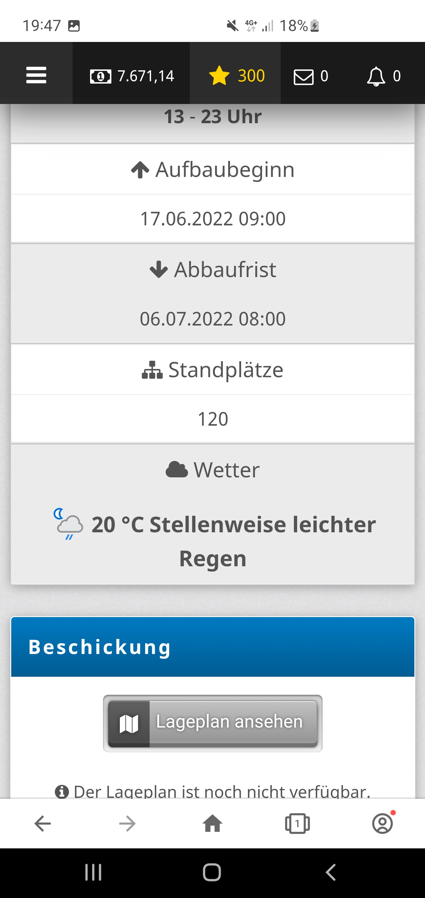Screen dimensions: 425x898
Task: Open the browser home page
Action: [x=212, y=823]
